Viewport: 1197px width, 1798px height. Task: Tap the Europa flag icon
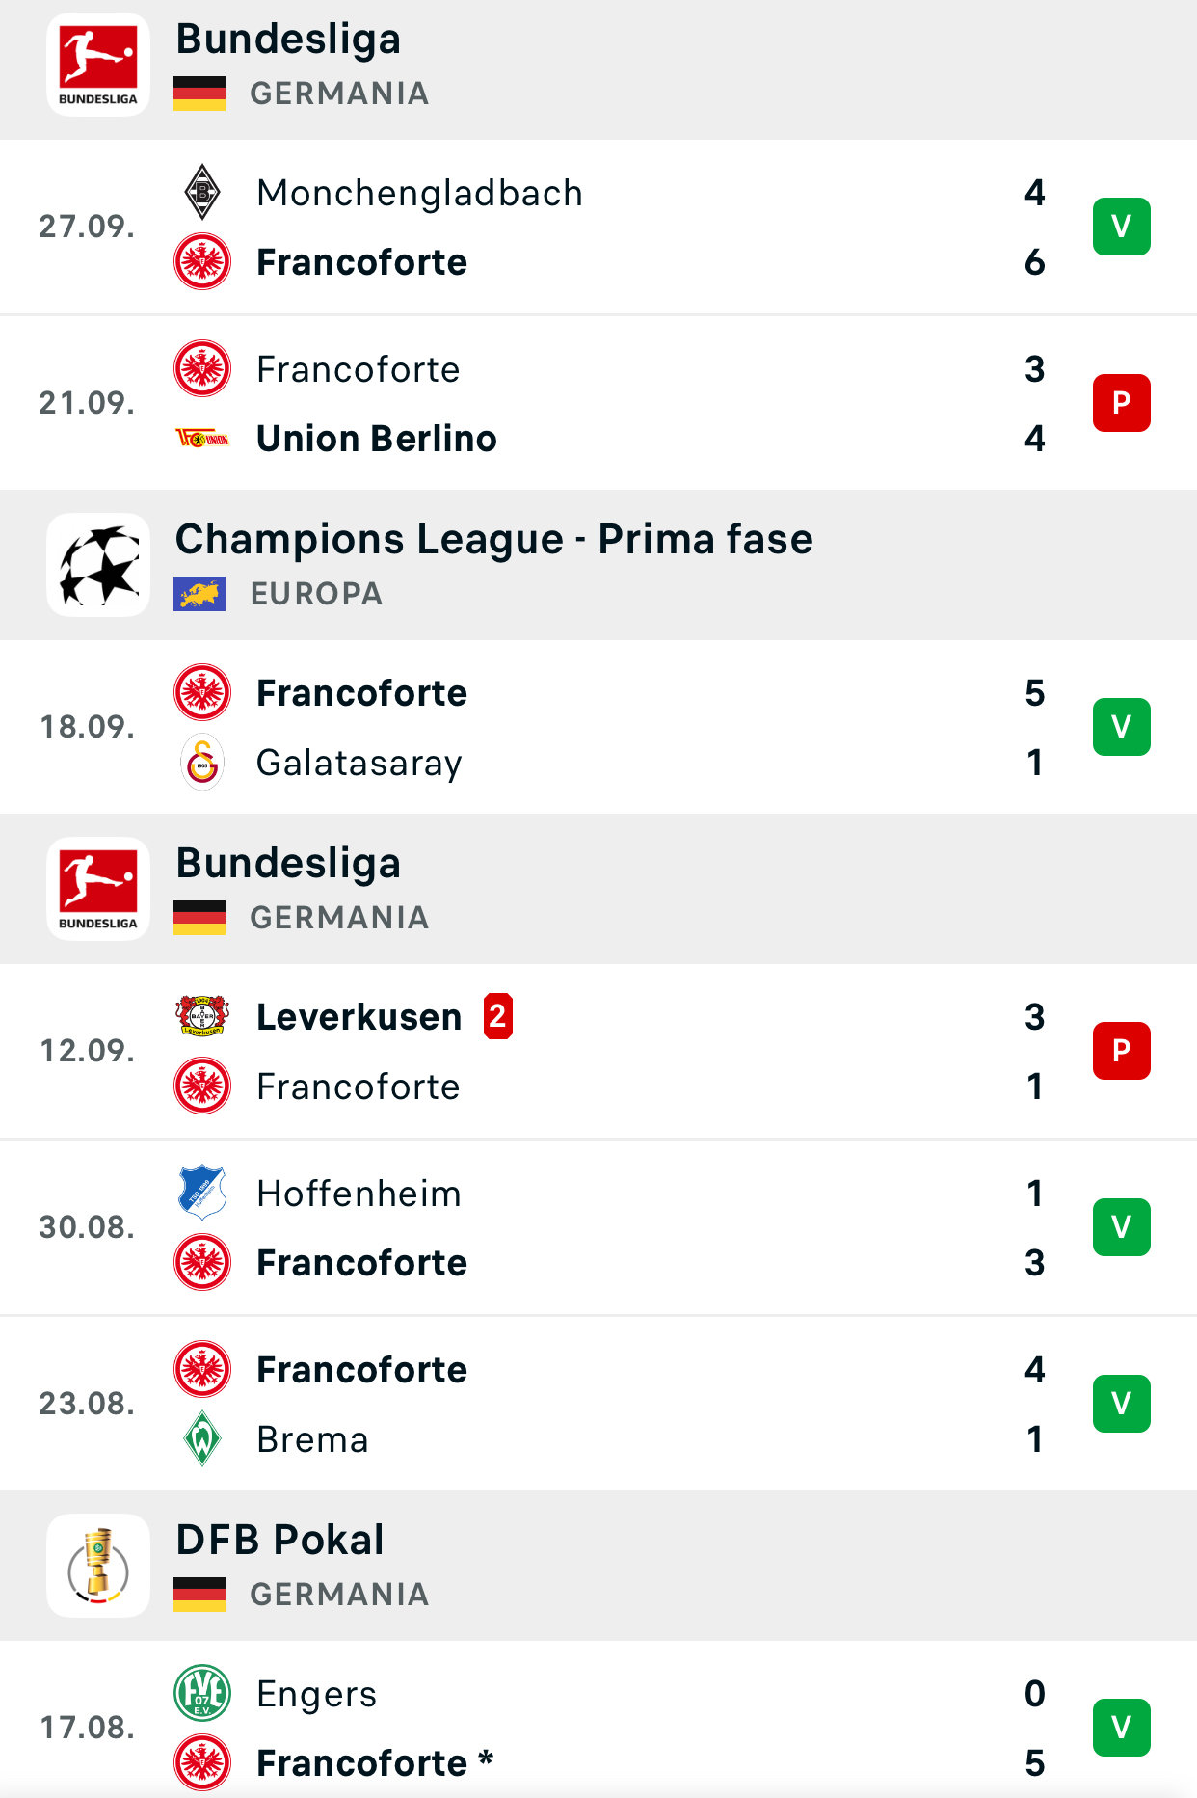tap(199, 594)
